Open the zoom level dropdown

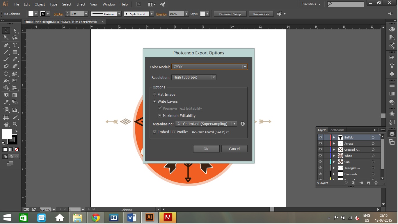(54, 209)
